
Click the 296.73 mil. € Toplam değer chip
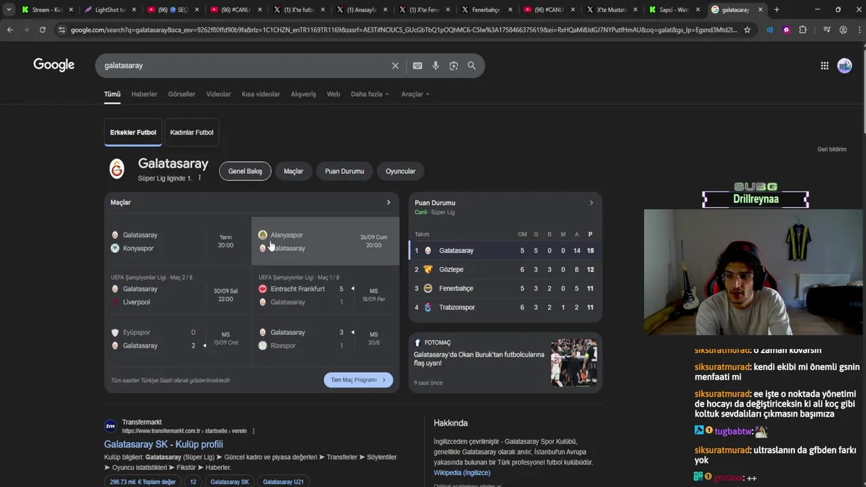point(143,482)
